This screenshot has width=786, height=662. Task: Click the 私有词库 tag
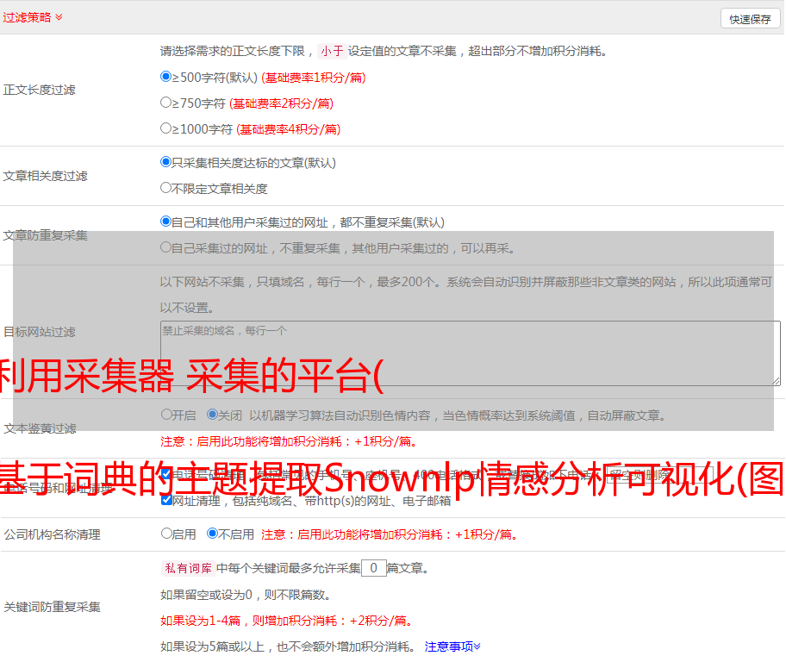tap(188, 568)
